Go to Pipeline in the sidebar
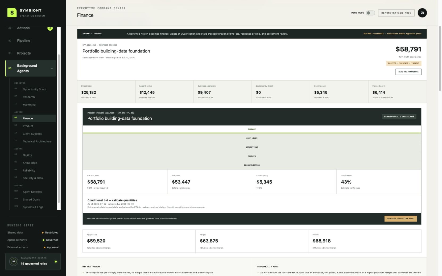 pos(31,40)
